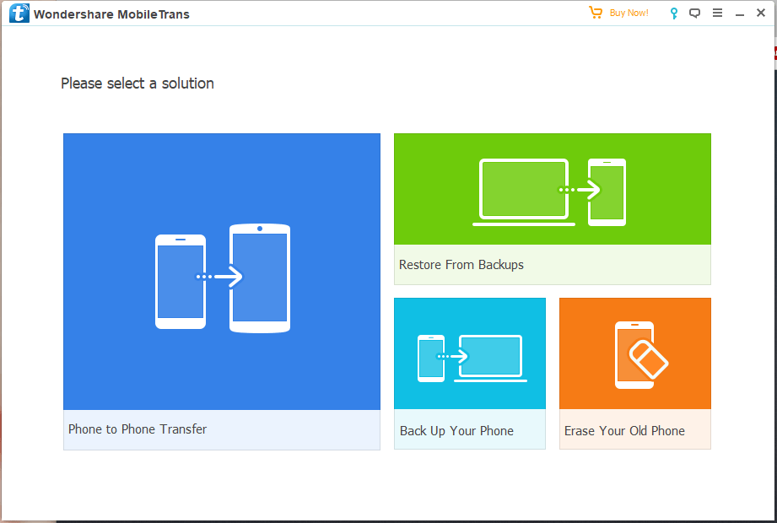Click the orange shopping cart icon
The width and height of the screenshot is (777, 523).
[595, 13]
